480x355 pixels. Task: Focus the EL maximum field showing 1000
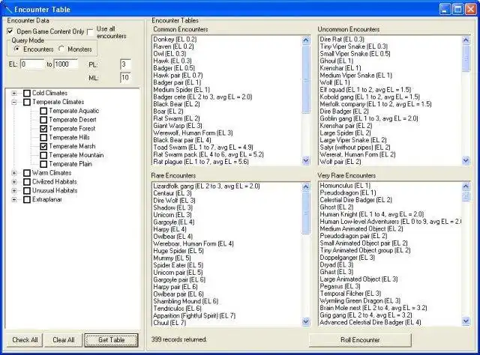pos(65,64)
